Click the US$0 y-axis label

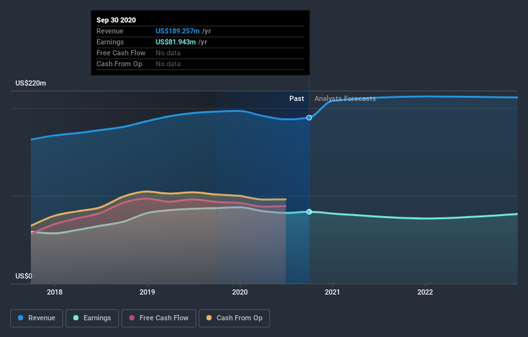24,276
